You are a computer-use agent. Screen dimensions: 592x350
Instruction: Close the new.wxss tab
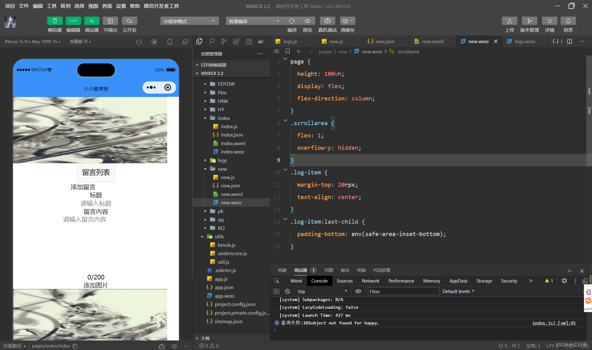point(496,41)
